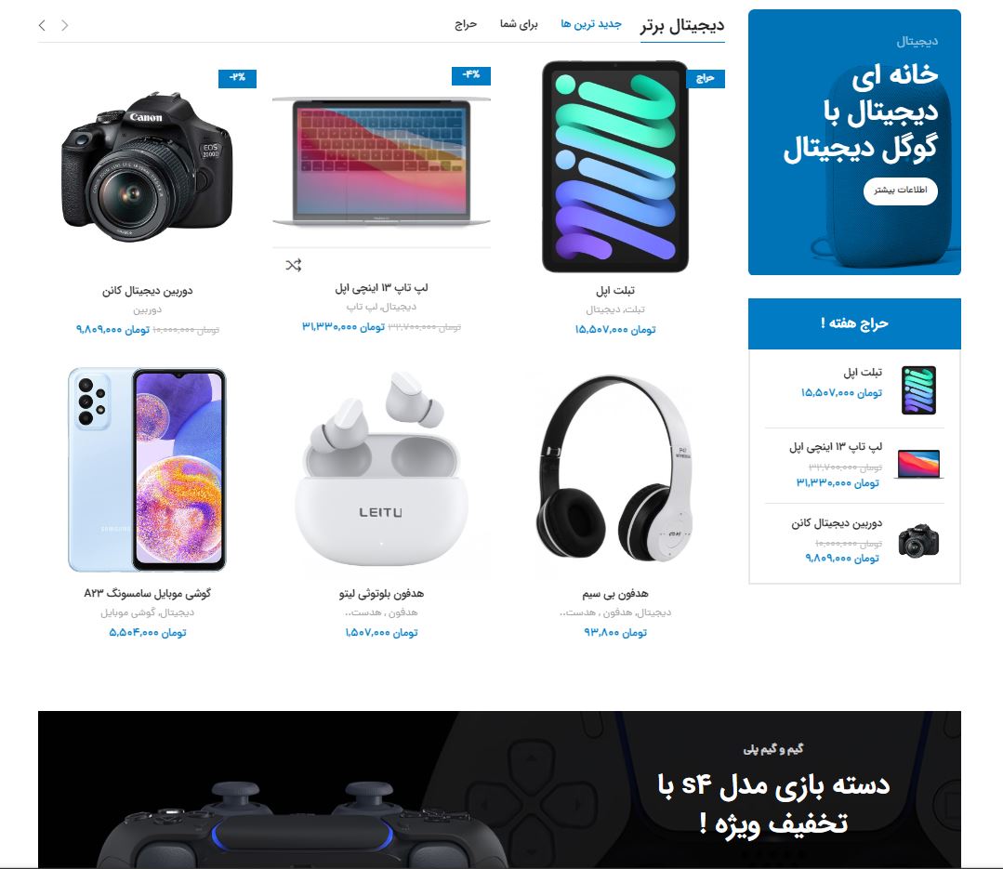Go to previous products with left arrow
The height and width of the screenshot is (869, 1003).
[42, 26]
